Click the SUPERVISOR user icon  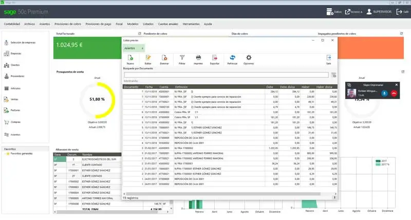369,11
